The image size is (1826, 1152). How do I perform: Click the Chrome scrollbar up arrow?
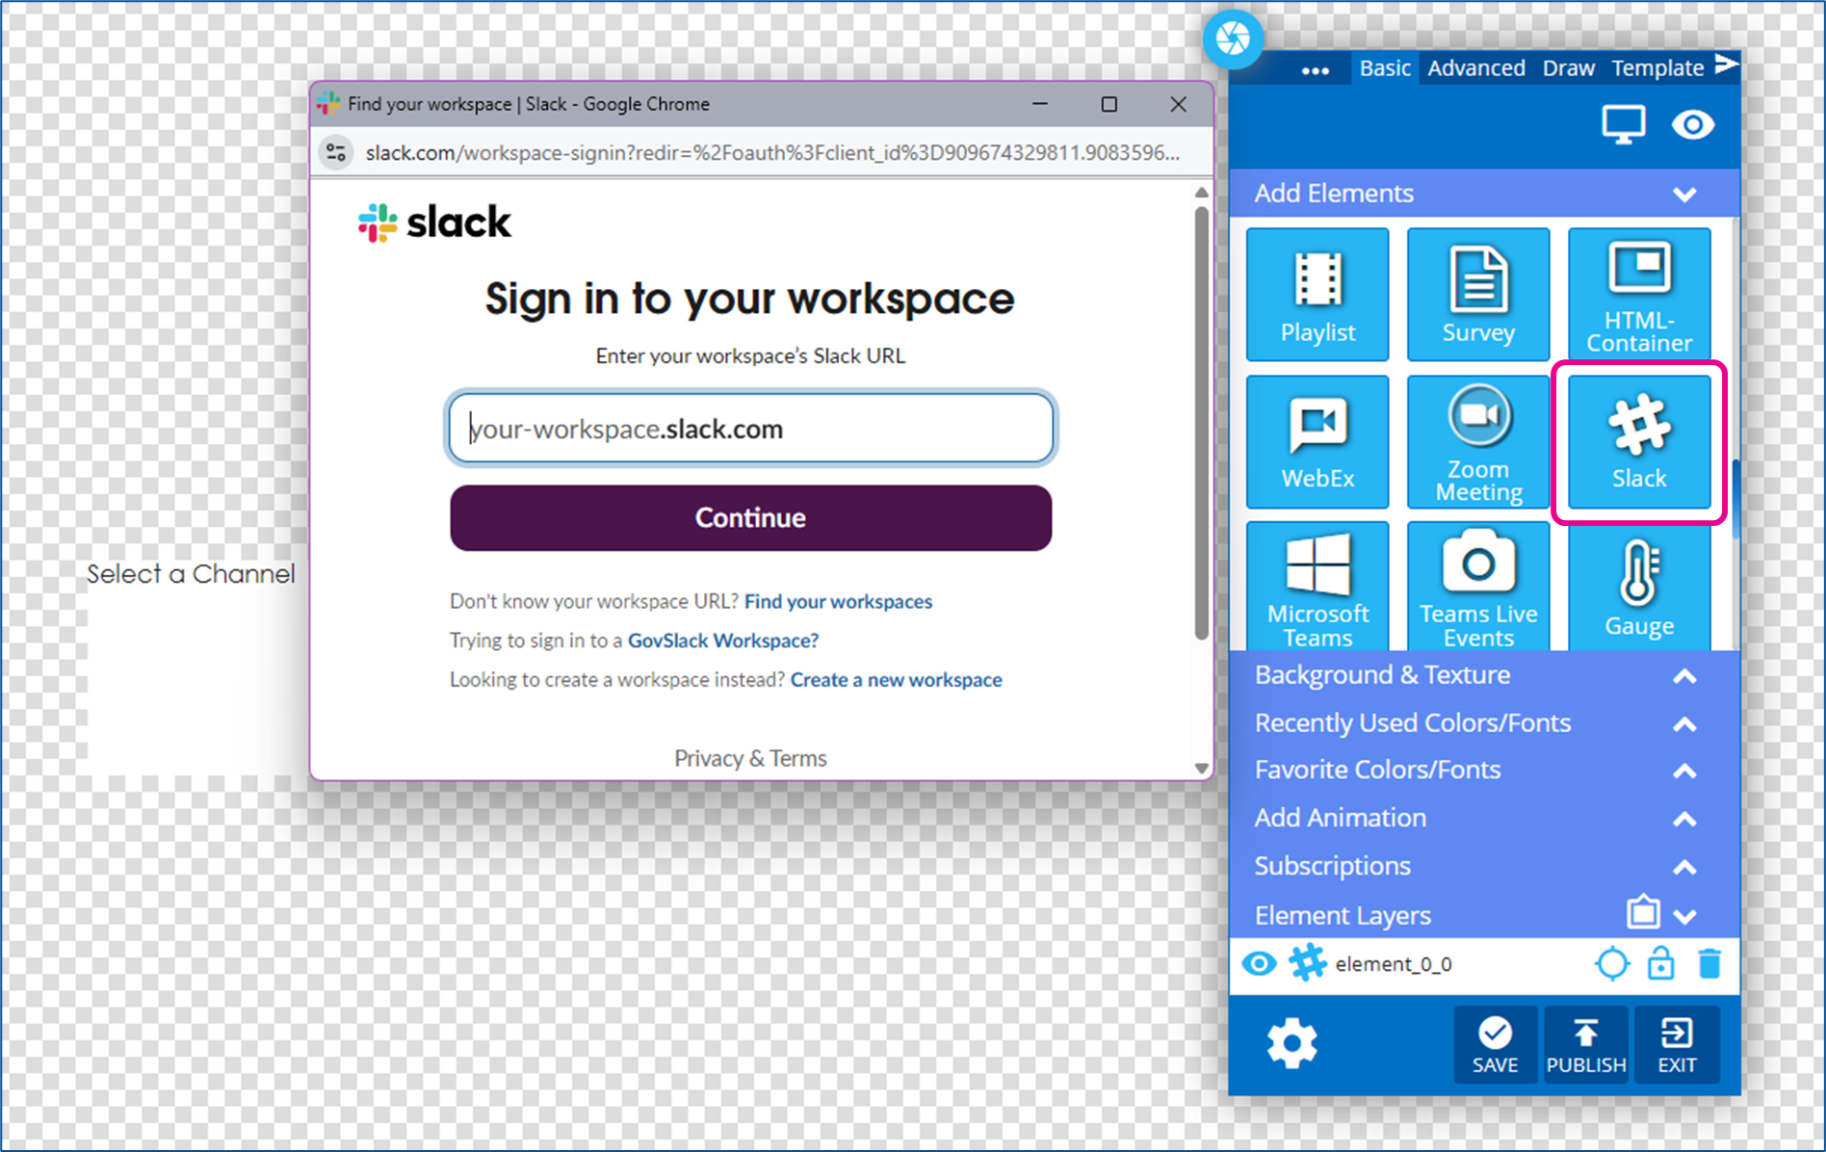[1201, 193]
